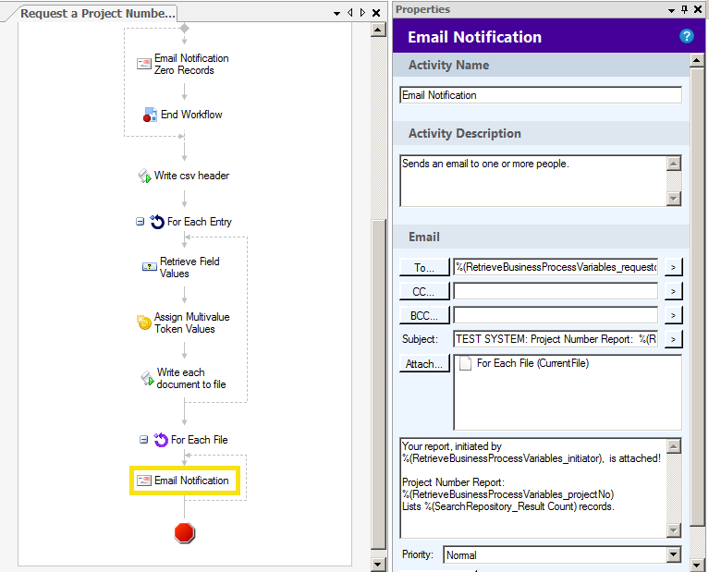Click the Attach... button
This screenshot has width=709, height=572.
click(424, 364)
